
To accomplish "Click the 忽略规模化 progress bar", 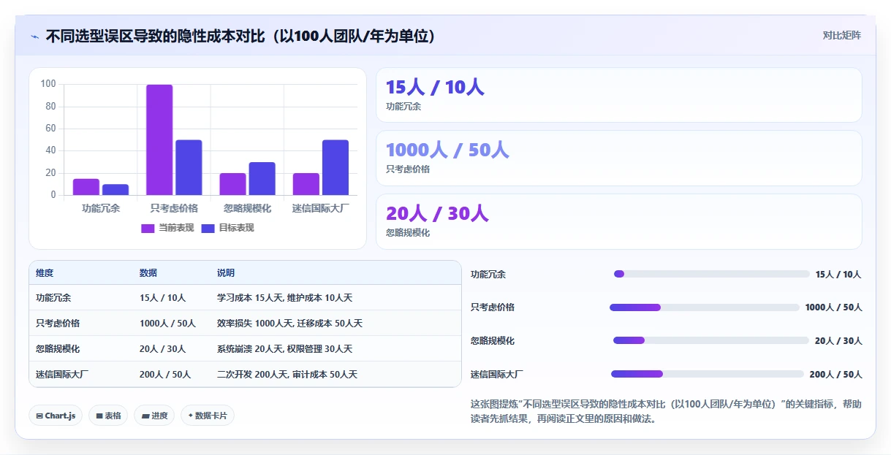I will coord(711,340).
